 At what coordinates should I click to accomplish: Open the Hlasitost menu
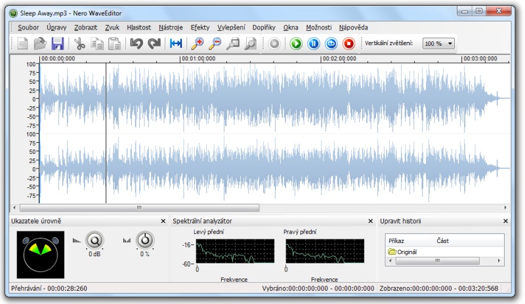(138, 28)
